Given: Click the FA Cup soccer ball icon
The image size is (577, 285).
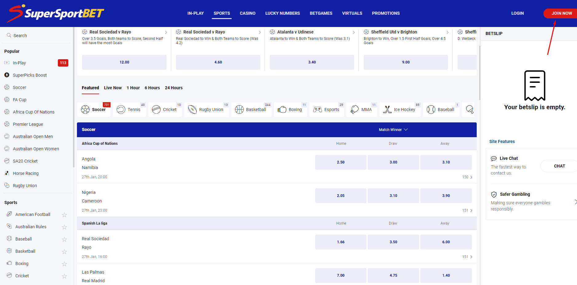Looking at the screenshot, I should click(x=7, y=99).
